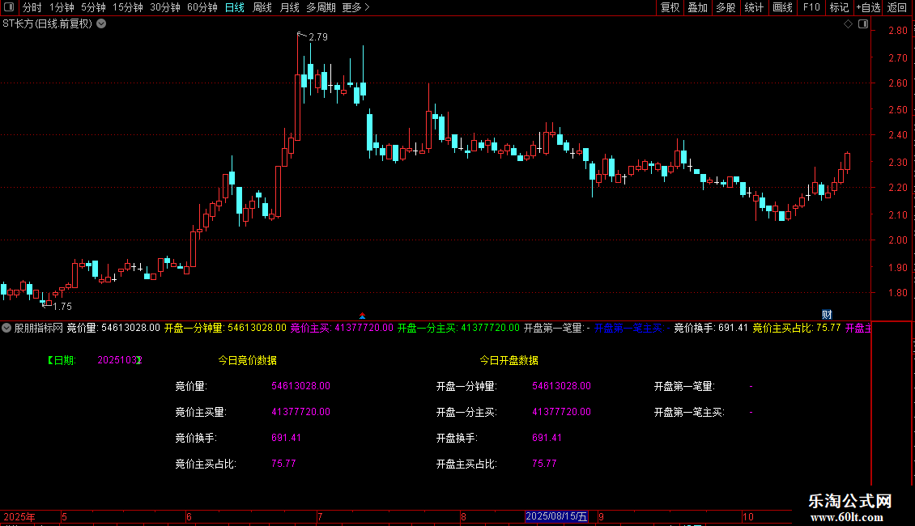
Task: Click the 2025/08/15/五 date marker
Action: click(x=556, y=516)
